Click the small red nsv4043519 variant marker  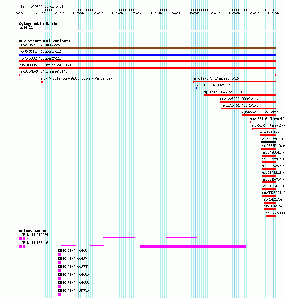(x=42, y=82)
